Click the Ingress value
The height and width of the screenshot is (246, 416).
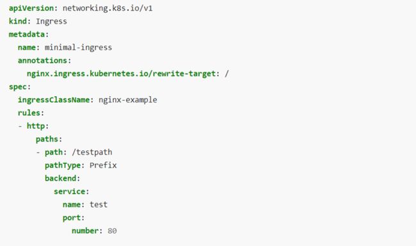tap(51, 22)
